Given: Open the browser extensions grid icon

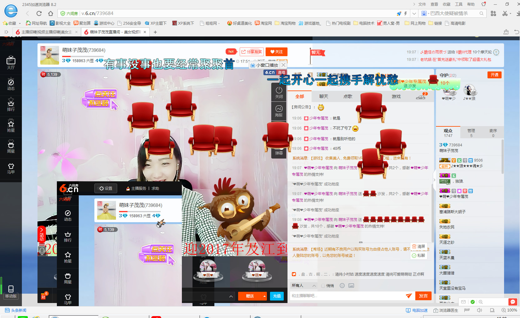Looking at the screenshot, I should 493,13.
